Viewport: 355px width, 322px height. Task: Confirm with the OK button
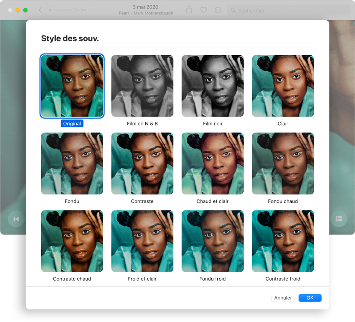coord(310,298)
